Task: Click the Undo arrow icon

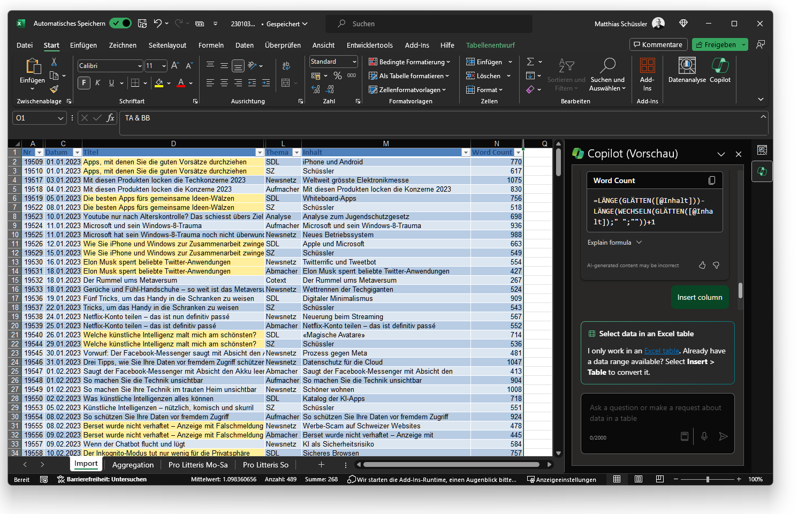Action: [x=157, y=24]
